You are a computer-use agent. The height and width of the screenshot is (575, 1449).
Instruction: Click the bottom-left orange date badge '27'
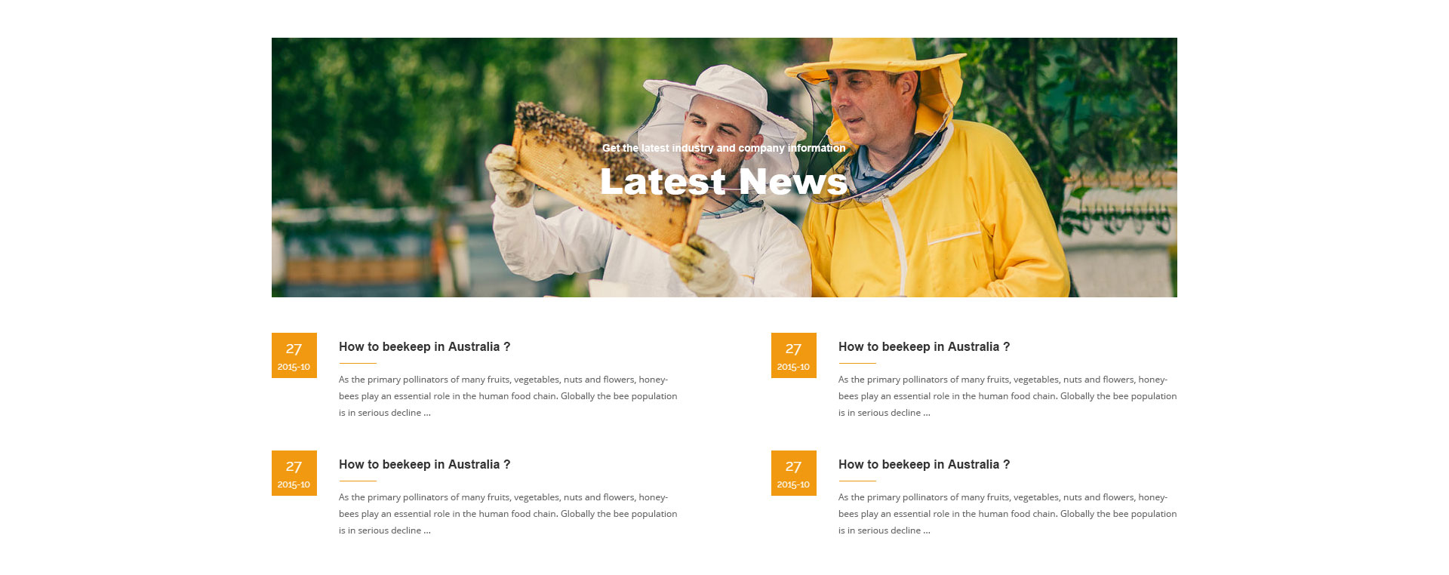(294, 473)
